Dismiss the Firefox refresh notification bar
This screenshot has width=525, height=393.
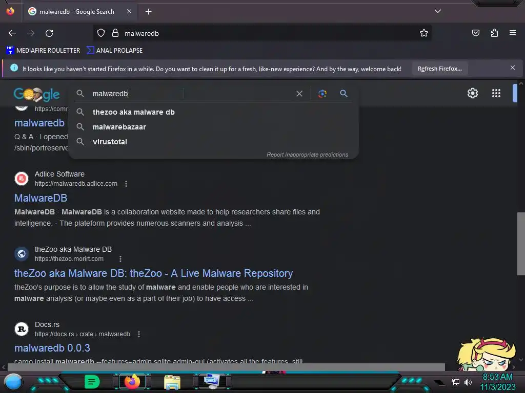point(512,68)
